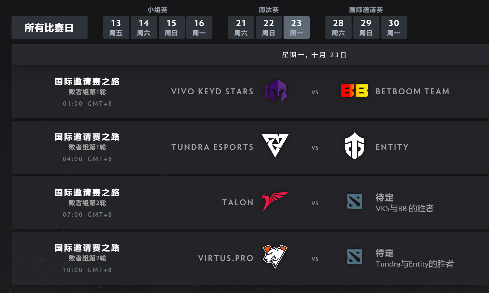The width and height of the screenshot is (489, 293).
Task: Switch to the October 21 matchday tab
Action: (241, 27)
